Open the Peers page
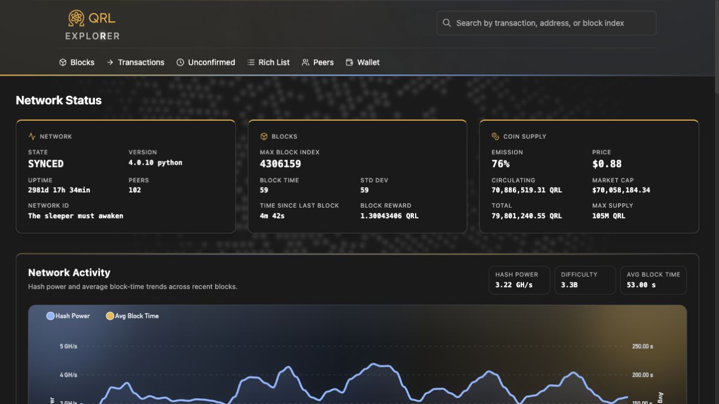Viewport: 719px width, 404px height. point(318,63)
